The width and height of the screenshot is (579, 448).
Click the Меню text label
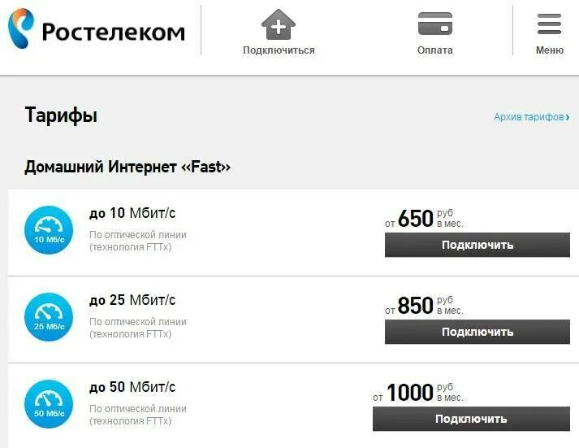pyautogui.click(x=550, y=50)
